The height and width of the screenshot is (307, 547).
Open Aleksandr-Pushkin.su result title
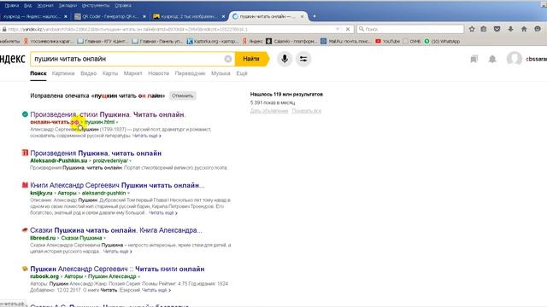[96, 153]
